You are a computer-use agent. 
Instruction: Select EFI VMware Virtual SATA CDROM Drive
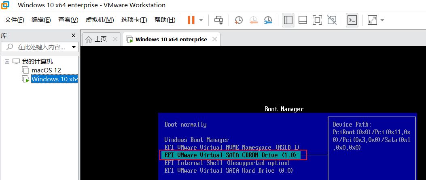click(231, 155)
